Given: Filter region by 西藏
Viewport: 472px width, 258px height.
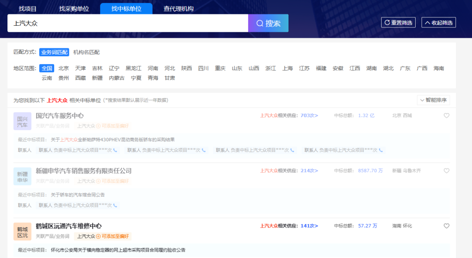Looking at the screenshot, I should click(80, 78).
